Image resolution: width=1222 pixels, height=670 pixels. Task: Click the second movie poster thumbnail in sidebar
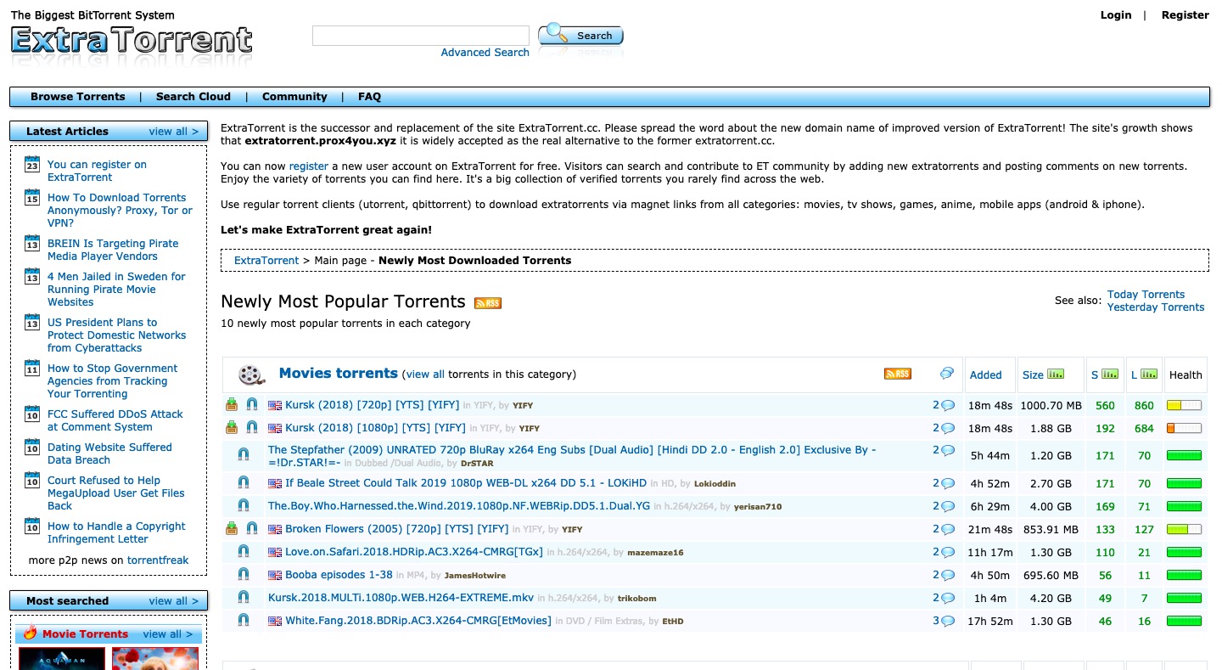[155, 659]
